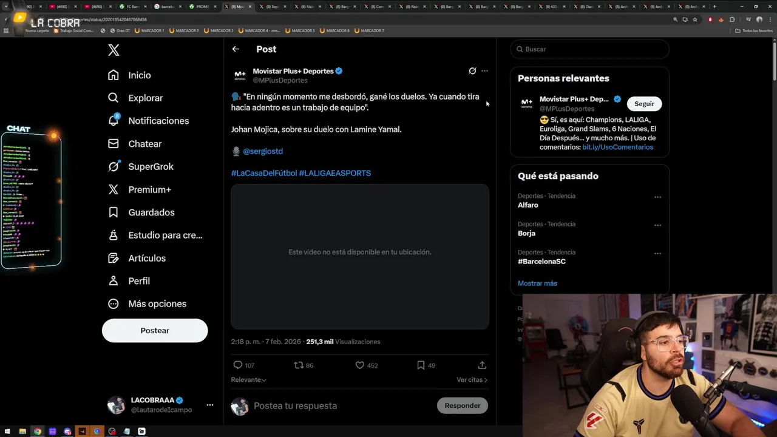Expand the Relevante sort dropdown

pos(248,380)
